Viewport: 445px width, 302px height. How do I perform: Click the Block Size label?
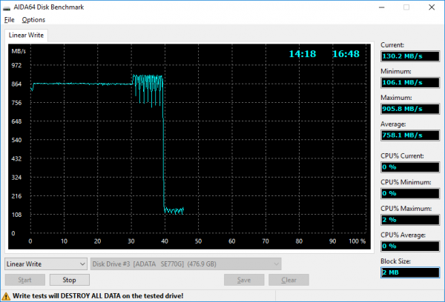395,261
